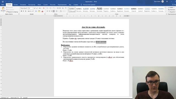Switch to the Рецензирование tab
Image resolution: width=176 pixels, height=99 pixels.
(62, 5)
